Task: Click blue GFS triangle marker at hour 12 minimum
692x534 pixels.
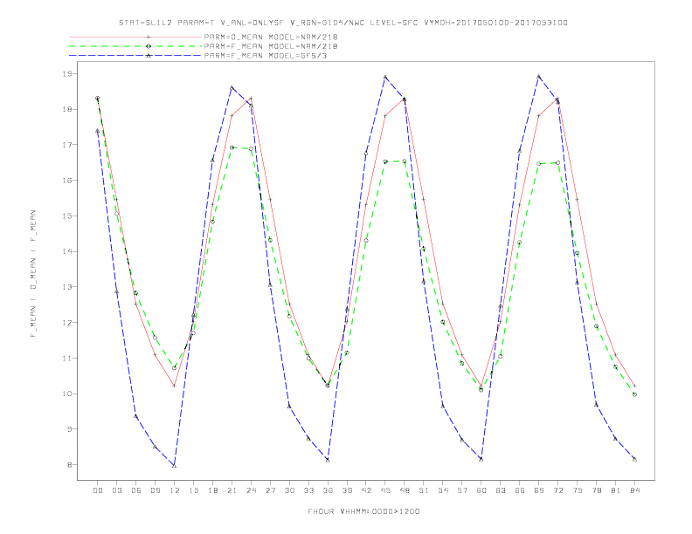Action: [175, 466]
